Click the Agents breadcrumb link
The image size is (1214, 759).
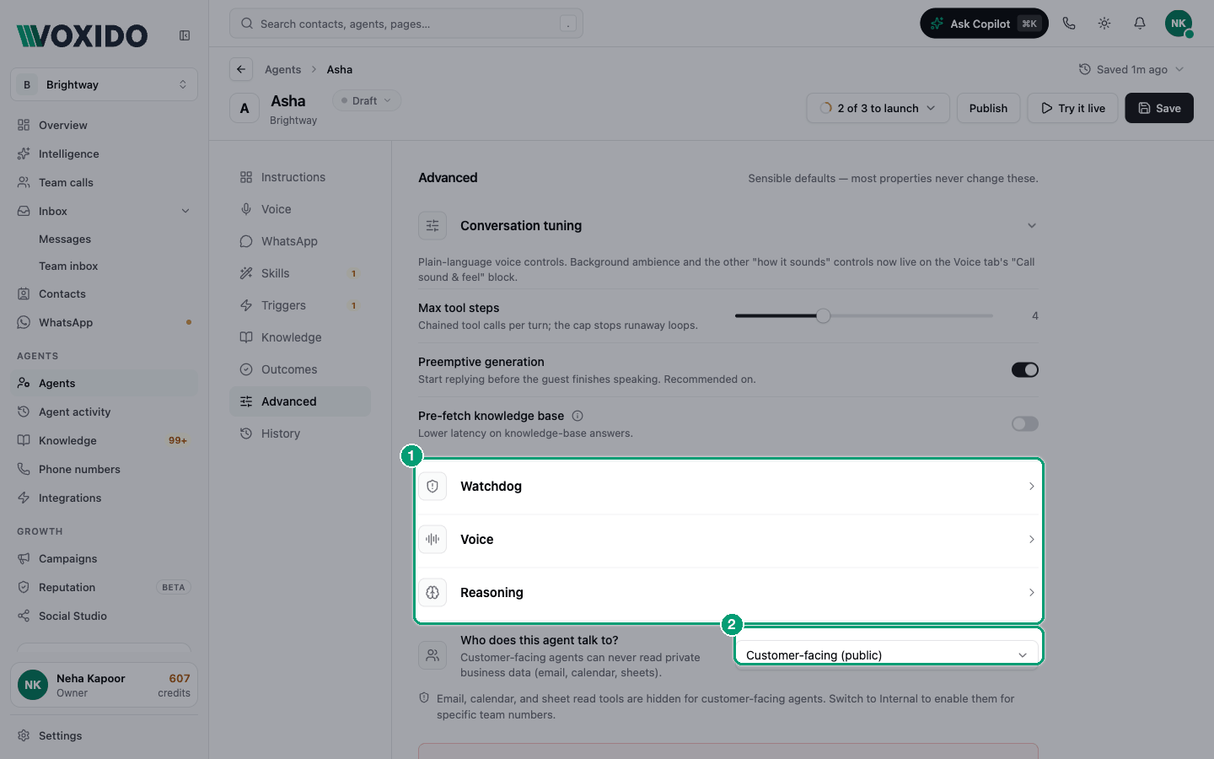point(282,69)
